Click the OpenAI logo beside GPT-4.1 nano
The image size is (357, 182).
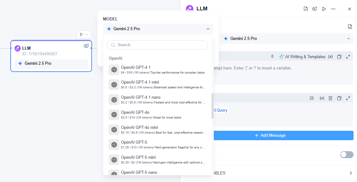(x=114, y=100)
